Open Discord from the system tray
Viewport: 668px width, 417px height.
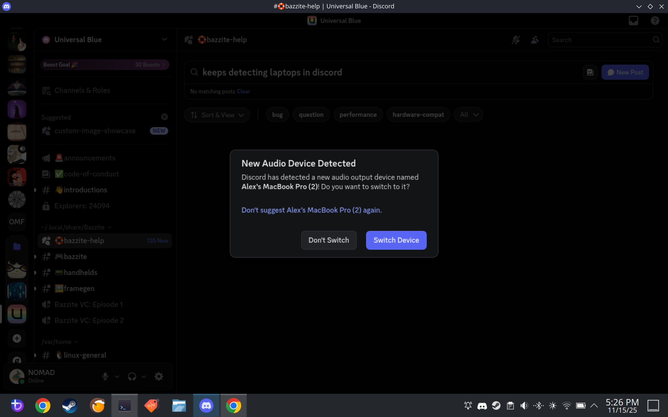(x=482, y=406)
